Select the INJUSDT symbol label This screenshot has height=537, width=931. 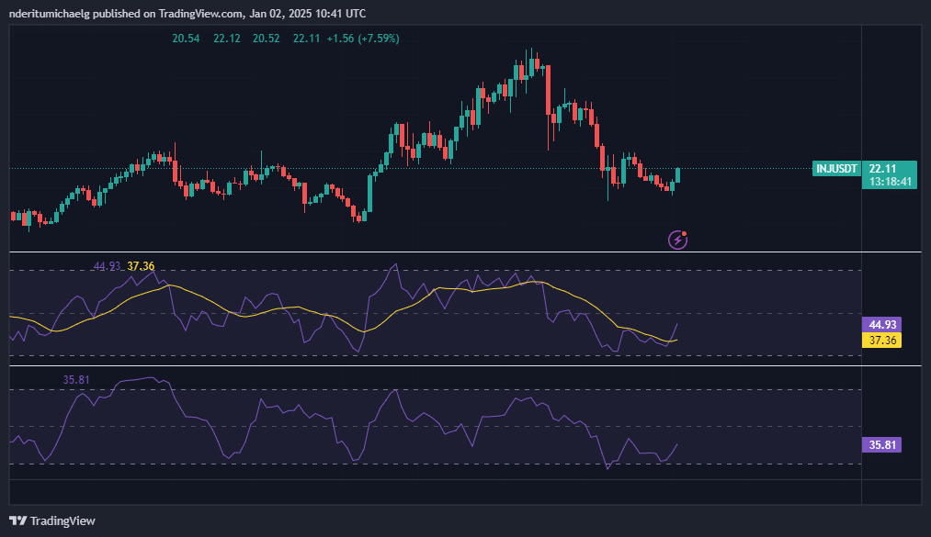point(837,169)
